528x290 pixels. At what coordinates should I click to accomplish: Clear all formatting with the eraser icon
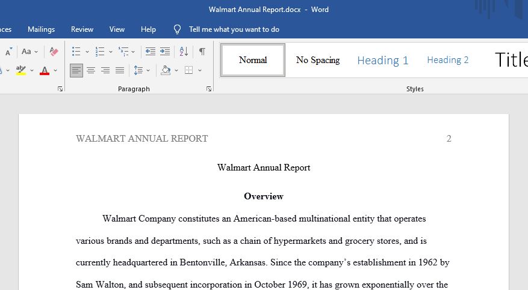pyautogui.click(x=54, y=52)
